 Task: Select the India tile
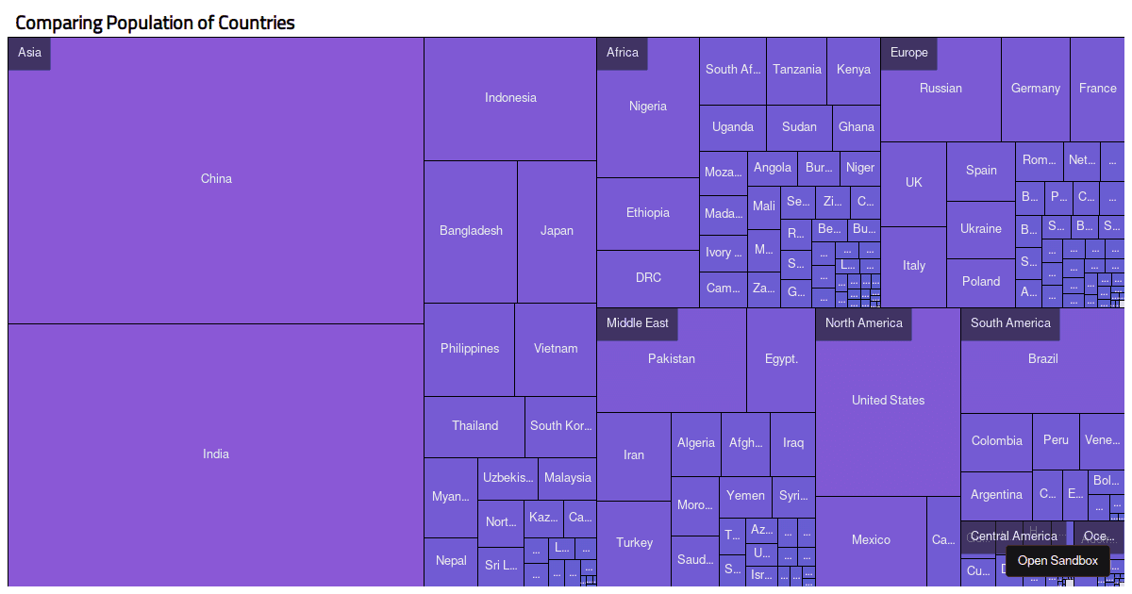pyautogui.click(x=216, y=454)
